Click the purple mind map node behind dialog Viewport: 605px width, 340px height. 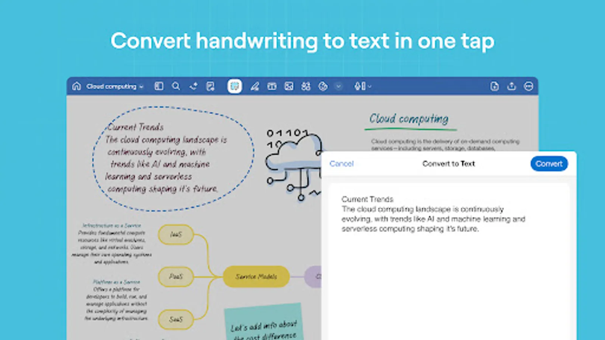pyautogui.click(x=313, y=277)
